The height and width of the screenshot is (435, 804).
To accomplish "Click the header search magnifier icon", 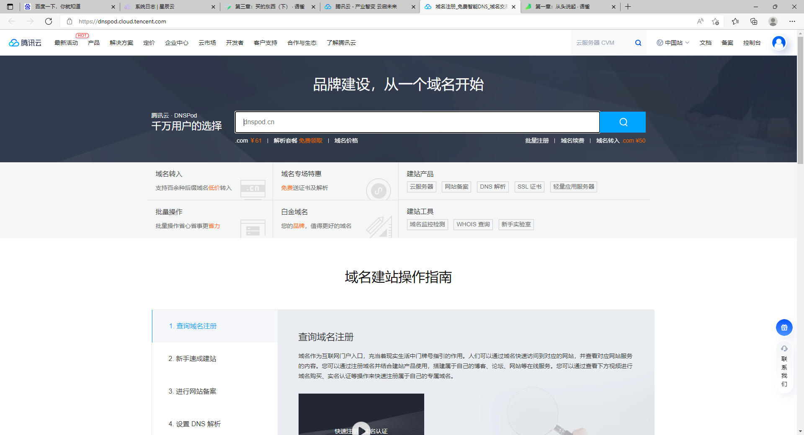I will coord(638,43).
